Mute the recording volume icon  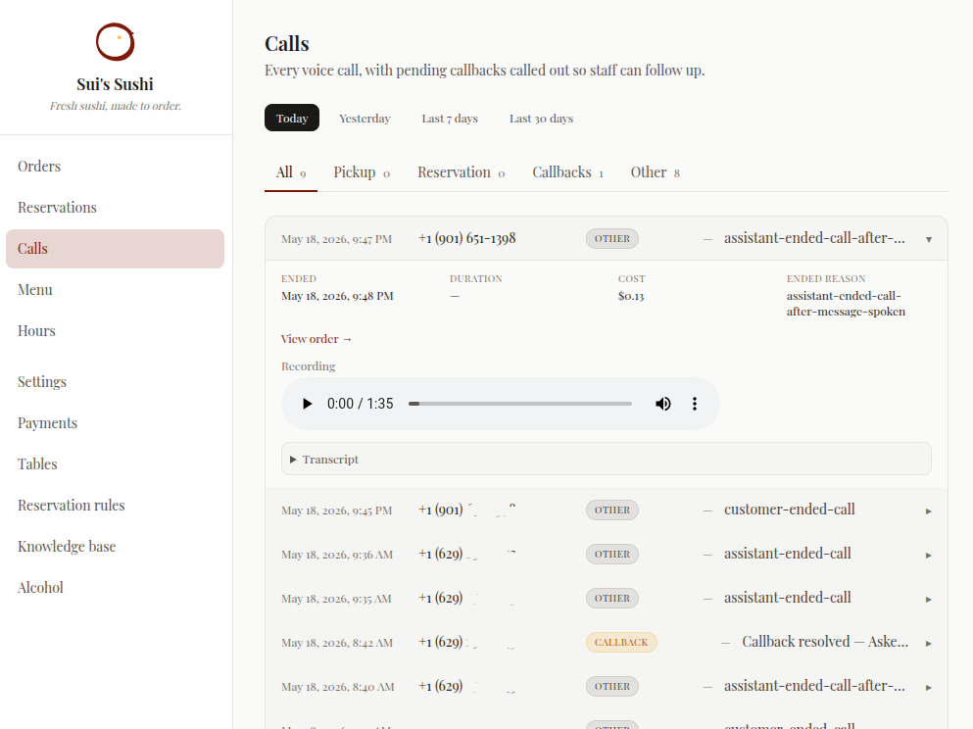tap(662, 404)
